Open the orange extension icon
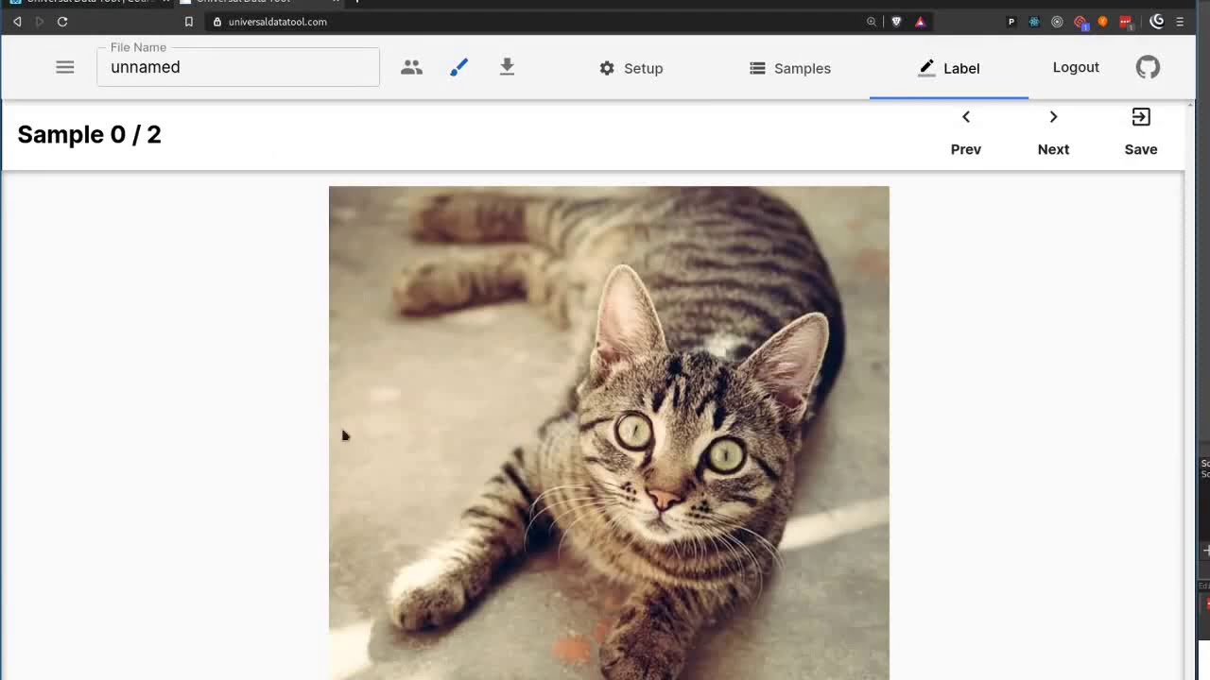Image resolution: width=1210 pixels, height=680 pixels. pos(1102,22)
